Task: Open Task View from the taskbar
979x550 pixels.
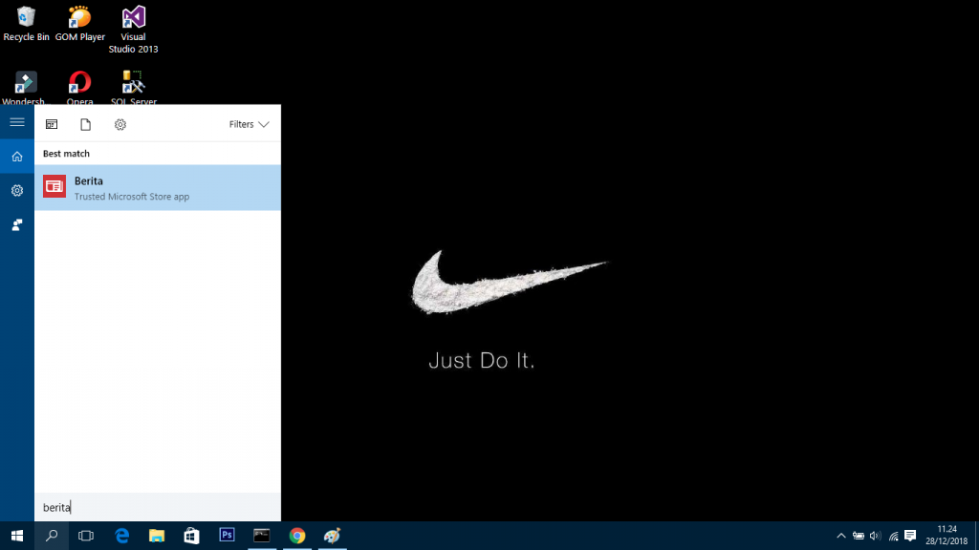Action: click(86, 536)
